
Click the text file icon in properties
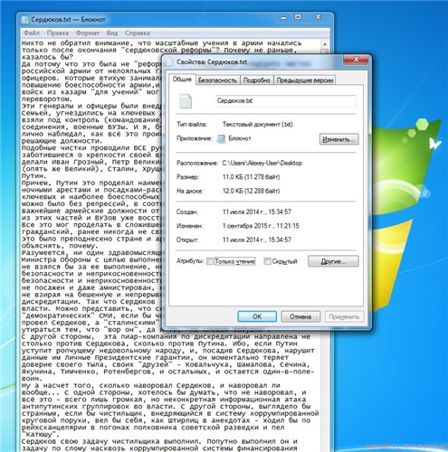click(186, 101)
